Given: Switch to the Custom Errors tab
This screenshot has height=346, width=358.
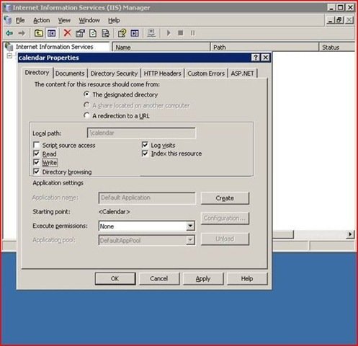Looking at the screenshot, I should click(x=206, y=74).
